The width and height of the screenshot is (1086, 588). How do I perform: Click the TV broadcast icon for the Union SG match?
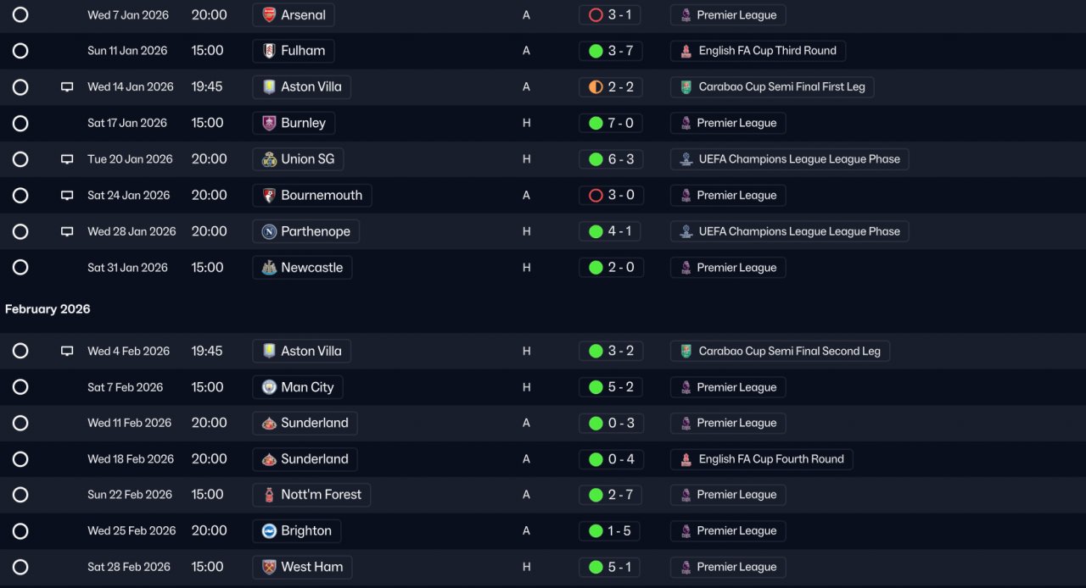click(67, 159)
